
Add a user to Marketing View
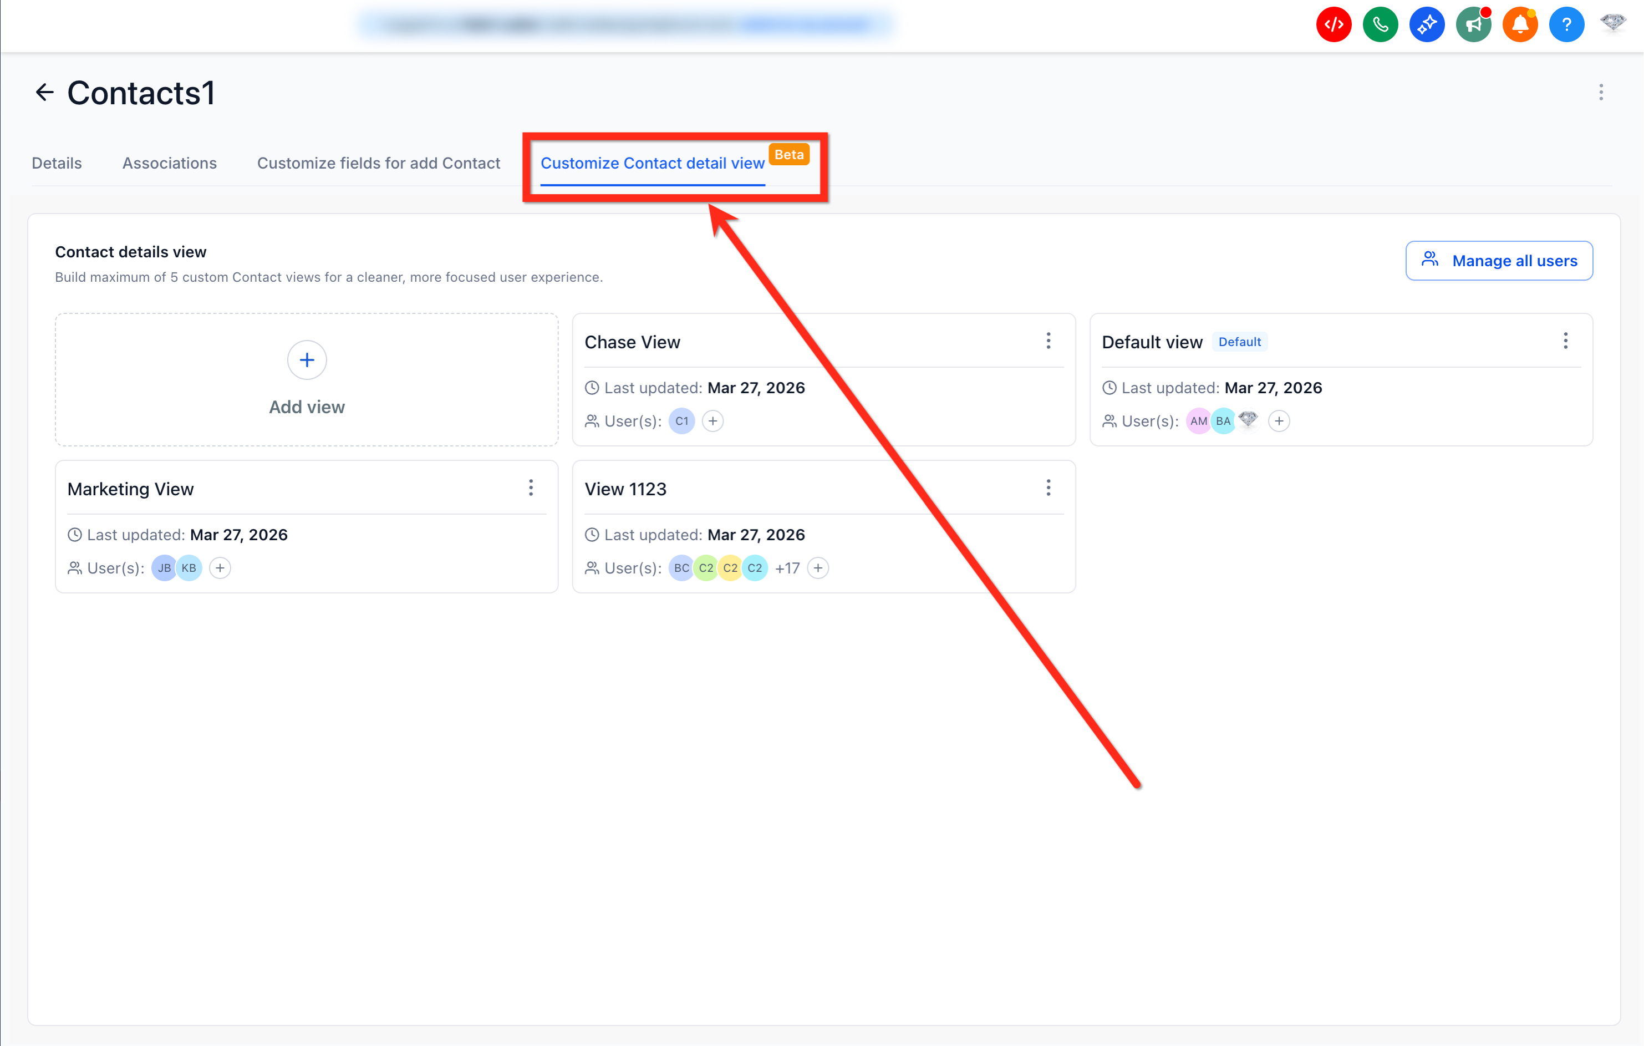click(x=220, y=567)
